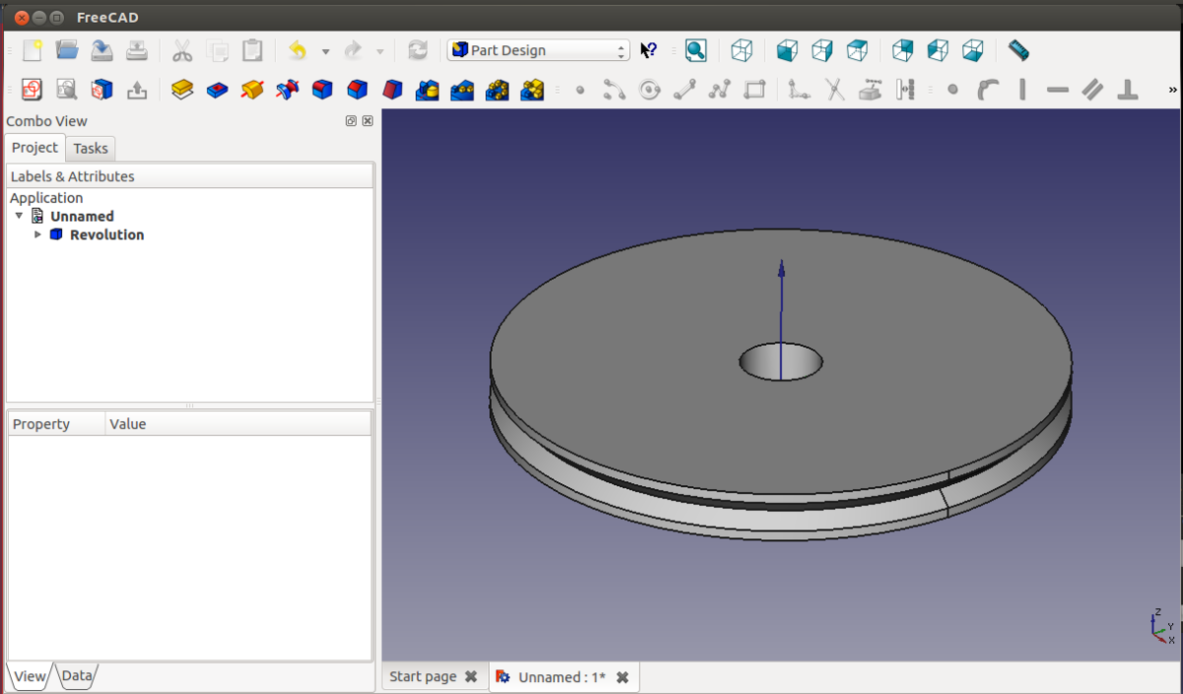This screenshot has height=694, width=1183.
Task: Expand the Revolution tree item
Action: [38, 235]
